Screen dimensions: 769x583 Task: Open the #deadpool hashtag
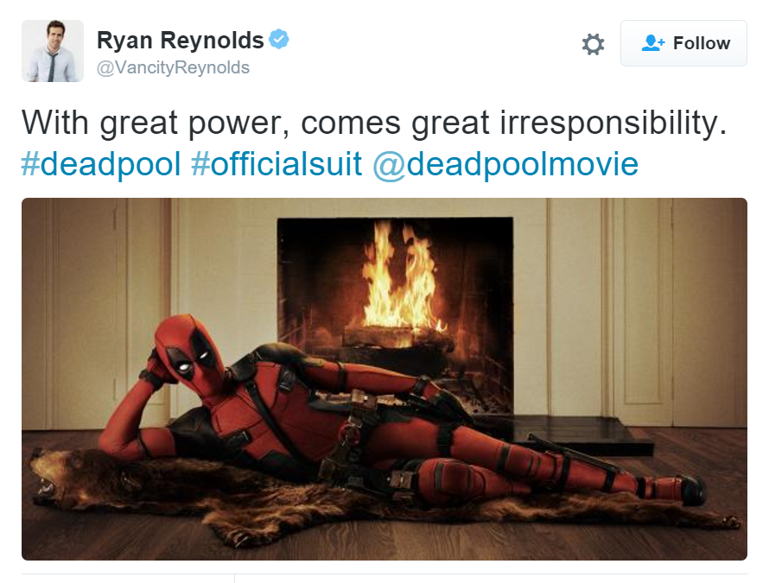tap(101, 164)
